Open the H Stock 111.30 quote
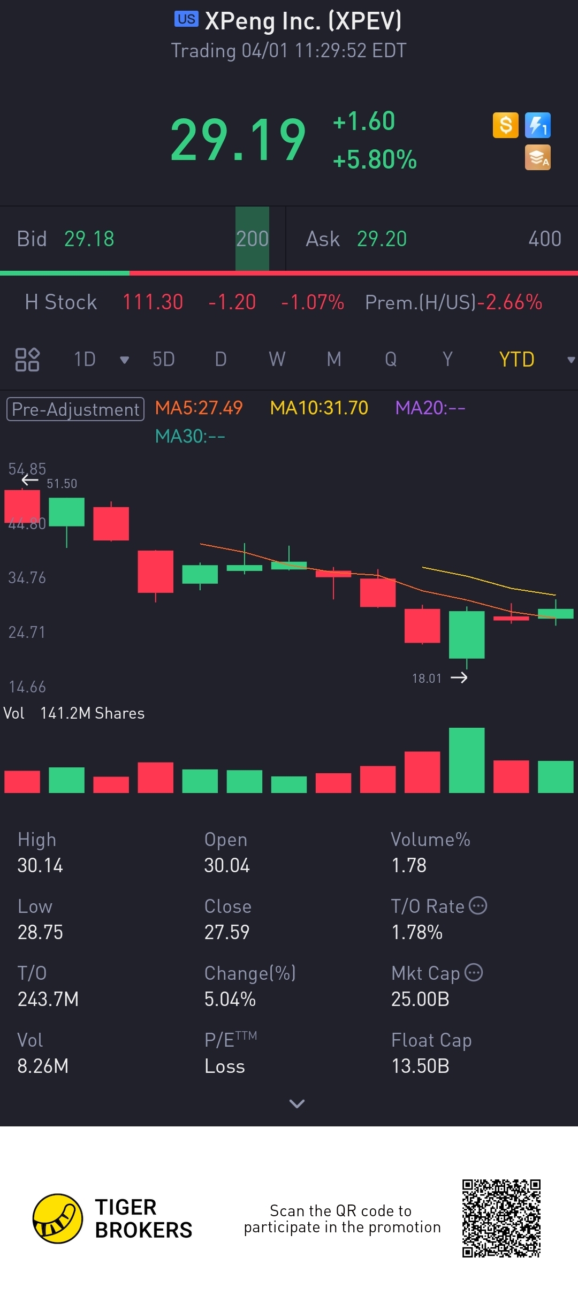The height and width of the screenshot is (1311, 578). 153,302
